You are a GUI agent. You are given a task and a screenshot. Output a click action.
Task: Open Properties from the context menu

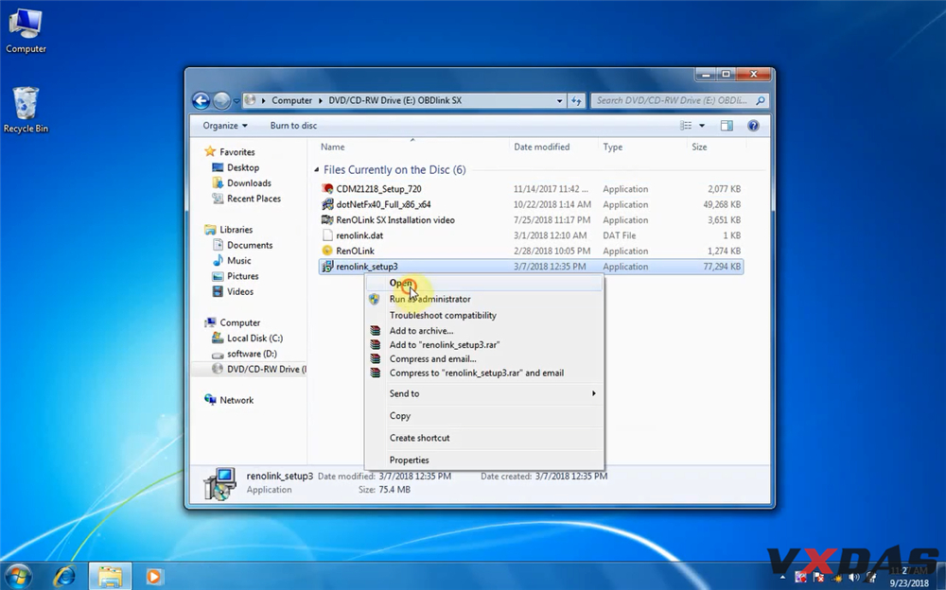[x=483, y=460]
